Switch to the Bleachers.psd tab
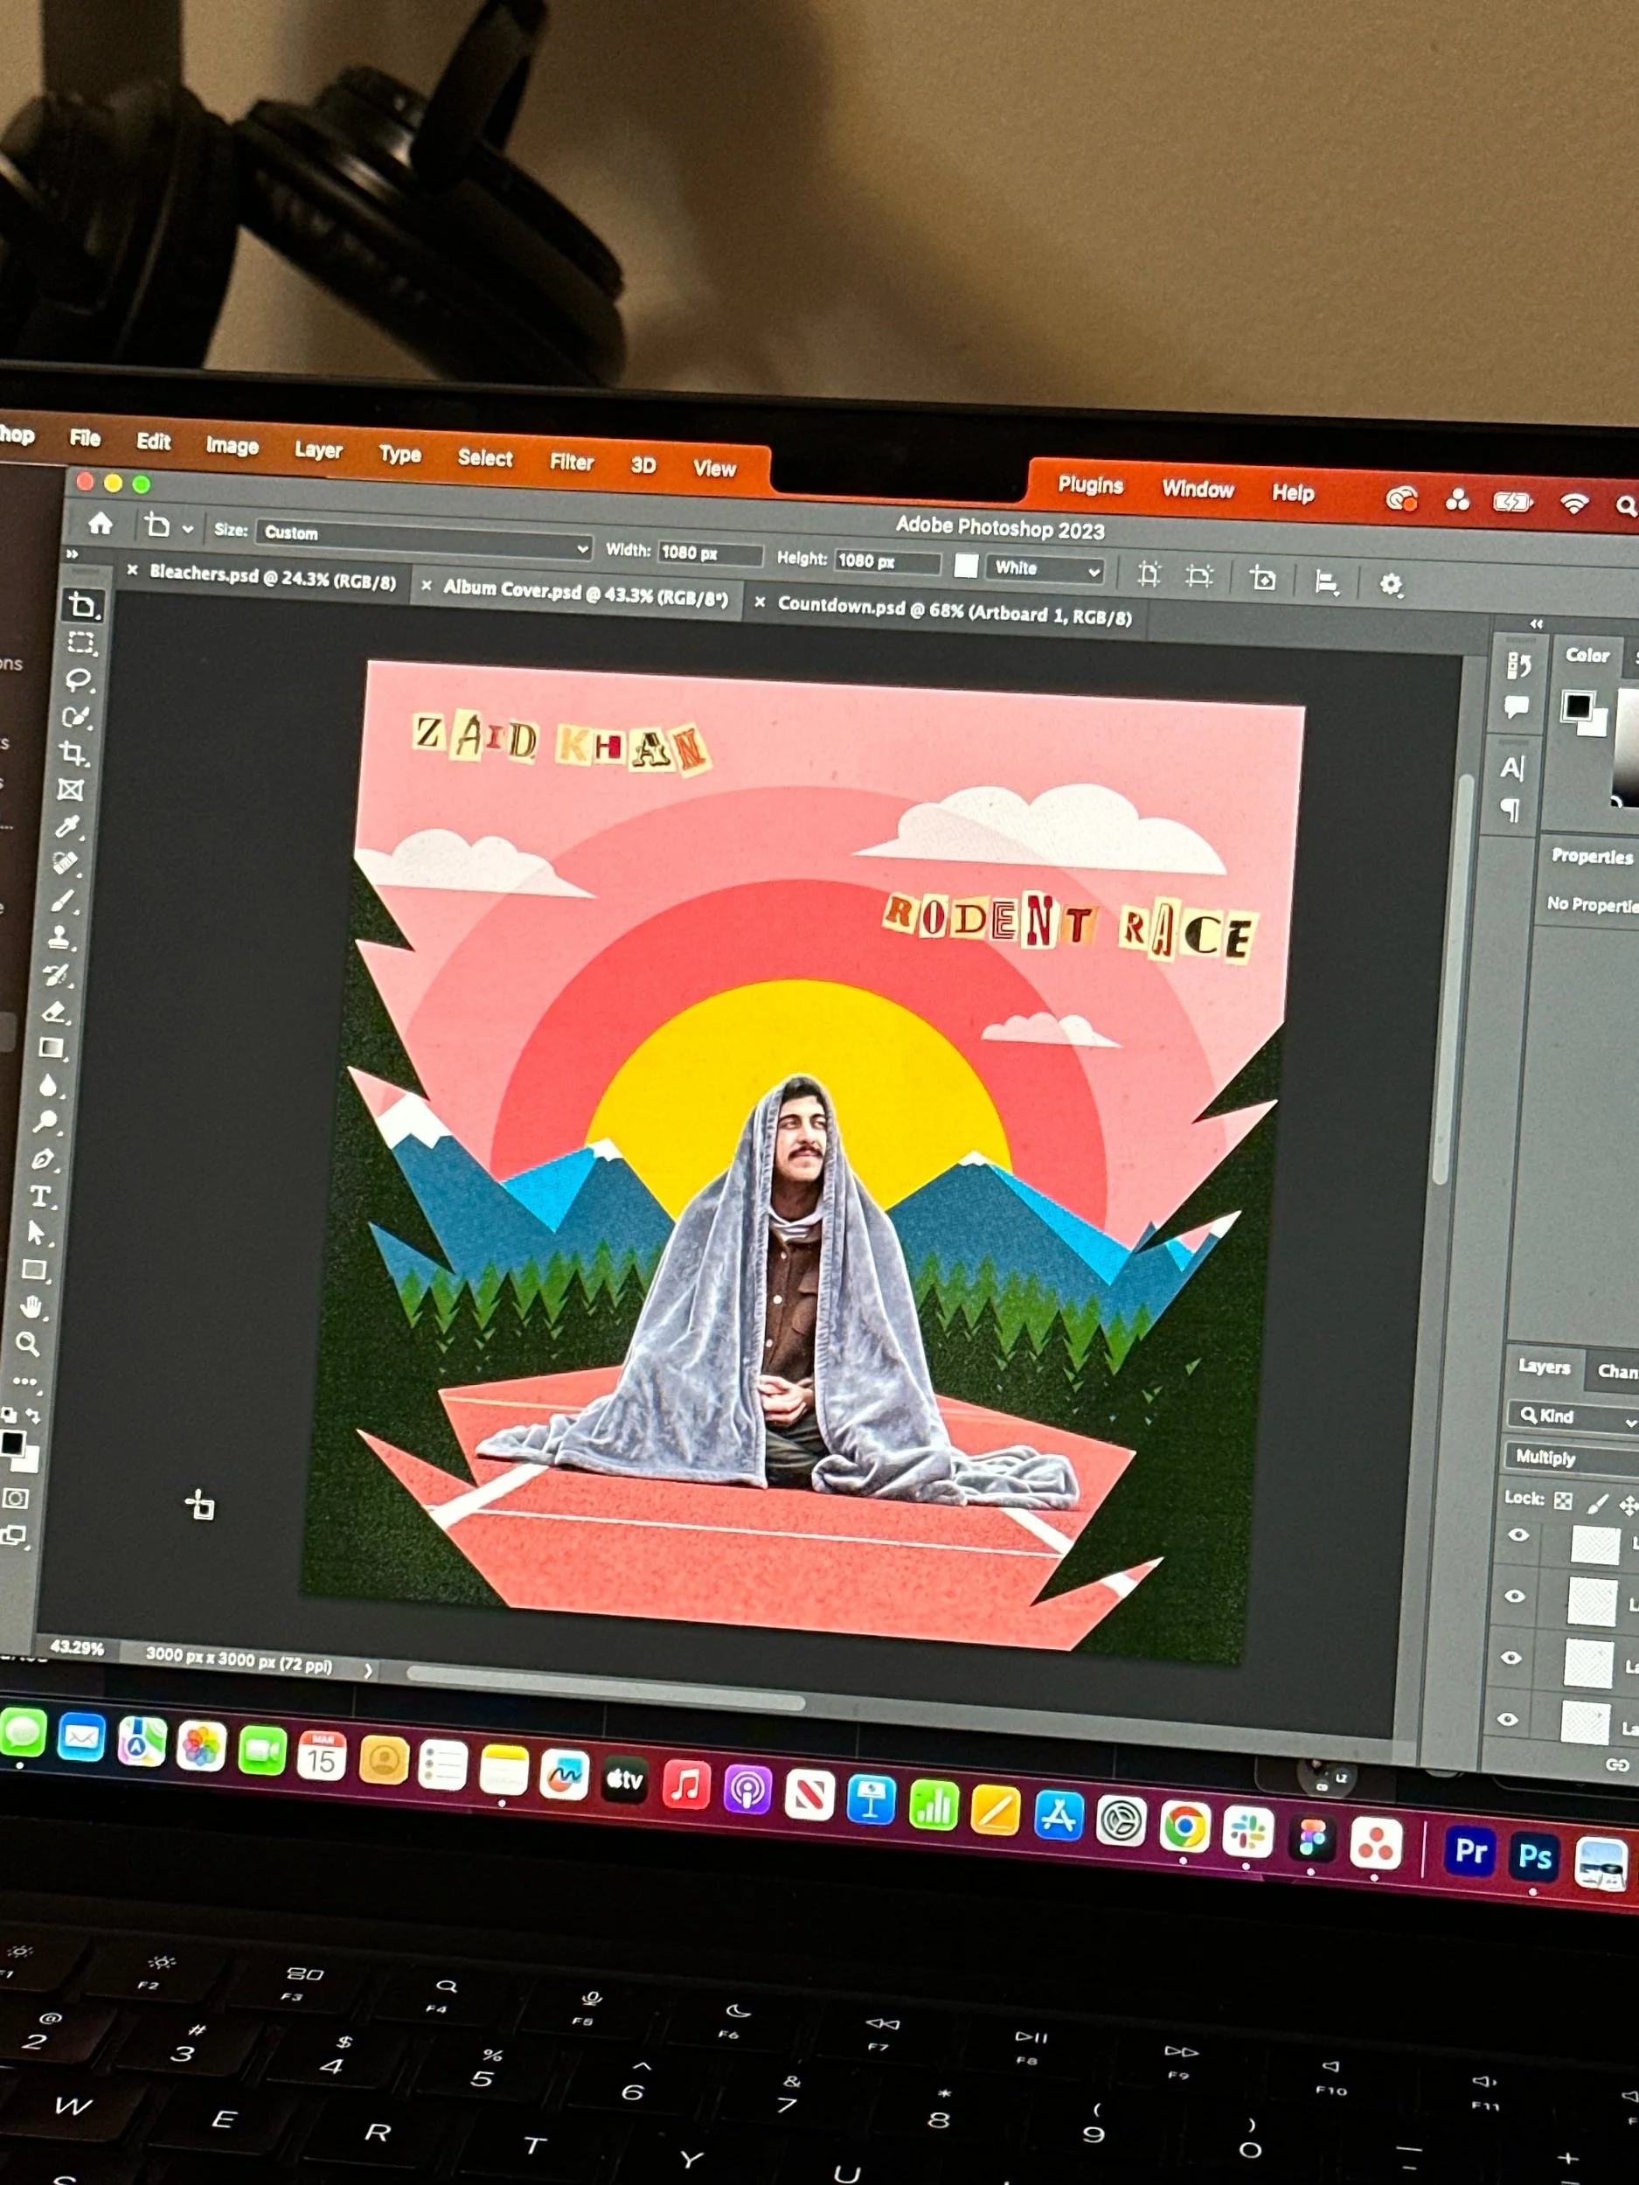The height and width of the screenshot is (2185, 1639). [x=273, y=577]
